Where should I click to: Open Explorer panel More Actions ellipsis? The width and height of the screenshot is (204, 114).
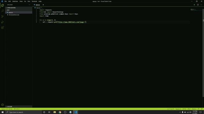tap(29, 5)
